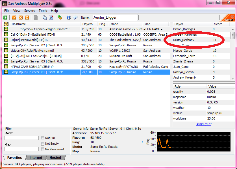Click the worldtime rule value 23:00
The image size is (237, 169).
pos(211,118)
